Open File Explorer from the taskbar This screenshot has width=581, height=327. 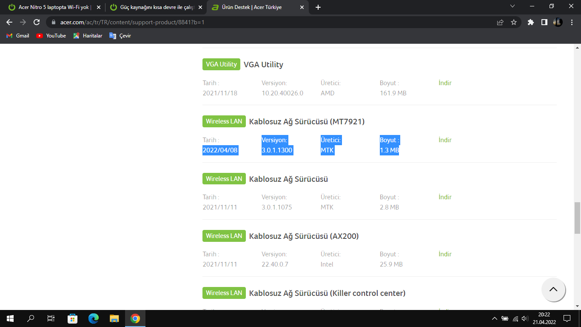(x=114, y=318)
